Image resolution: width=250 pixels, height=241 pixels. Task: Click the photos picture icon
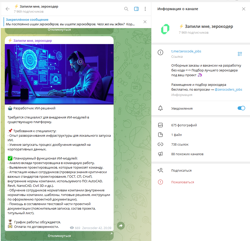[160, 125]
